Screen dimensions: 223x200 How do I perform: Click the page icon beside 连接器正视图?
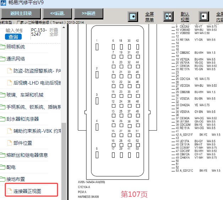pos(10,191)
